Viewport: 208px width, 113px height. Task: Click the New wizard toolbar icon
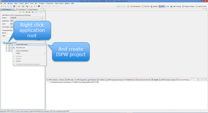click(x=2, y=6)
